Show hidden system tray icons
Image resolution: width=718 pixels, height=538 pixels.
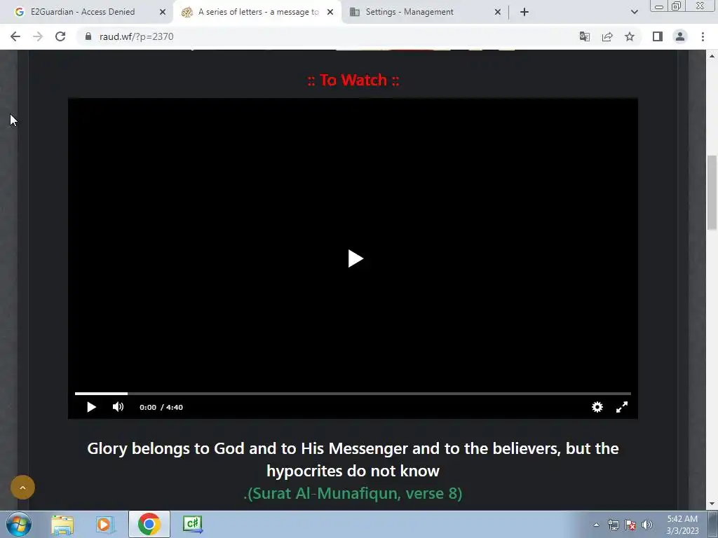point(596,525)
